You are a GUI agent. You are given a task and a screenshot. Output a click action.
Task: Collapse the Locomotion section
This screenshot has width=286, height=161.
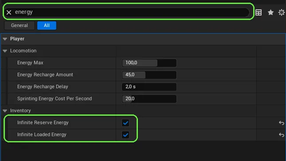(x=5, y=51)
